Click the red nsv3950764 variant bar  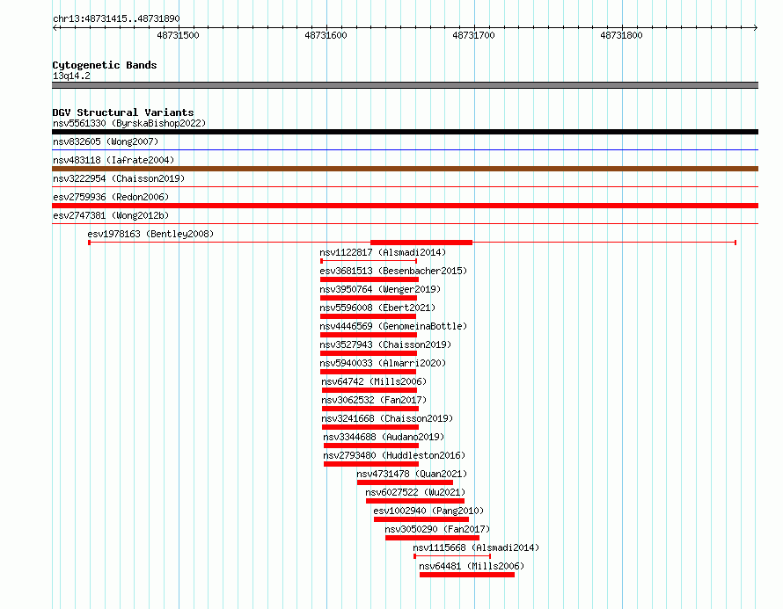[x=369, y=298]
